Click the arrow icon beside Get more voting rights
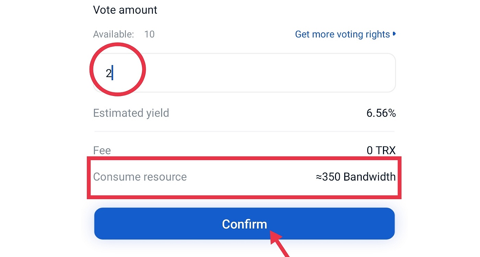This screenshot has height=257, width=480. tap(394, 34)
